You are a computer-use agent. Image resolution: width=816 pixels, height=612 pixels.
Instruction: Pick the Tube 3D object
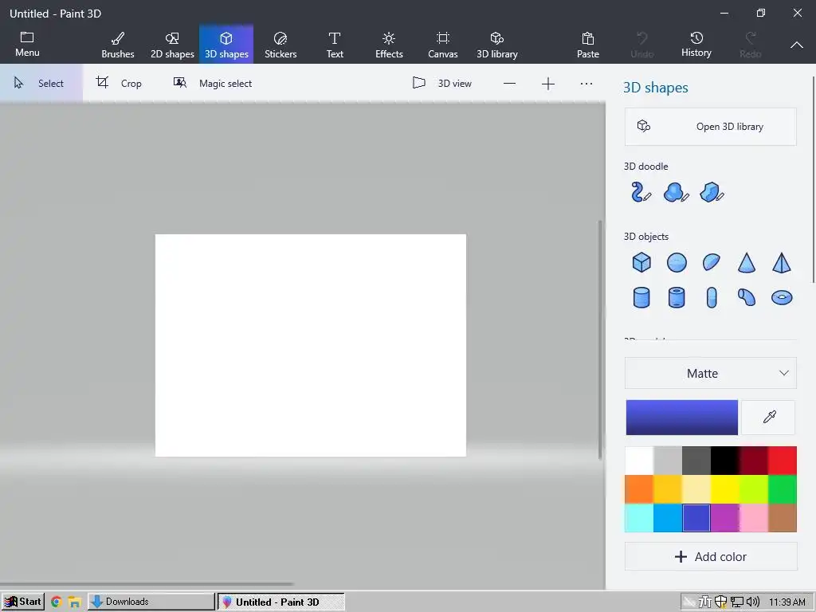(677, 298)
